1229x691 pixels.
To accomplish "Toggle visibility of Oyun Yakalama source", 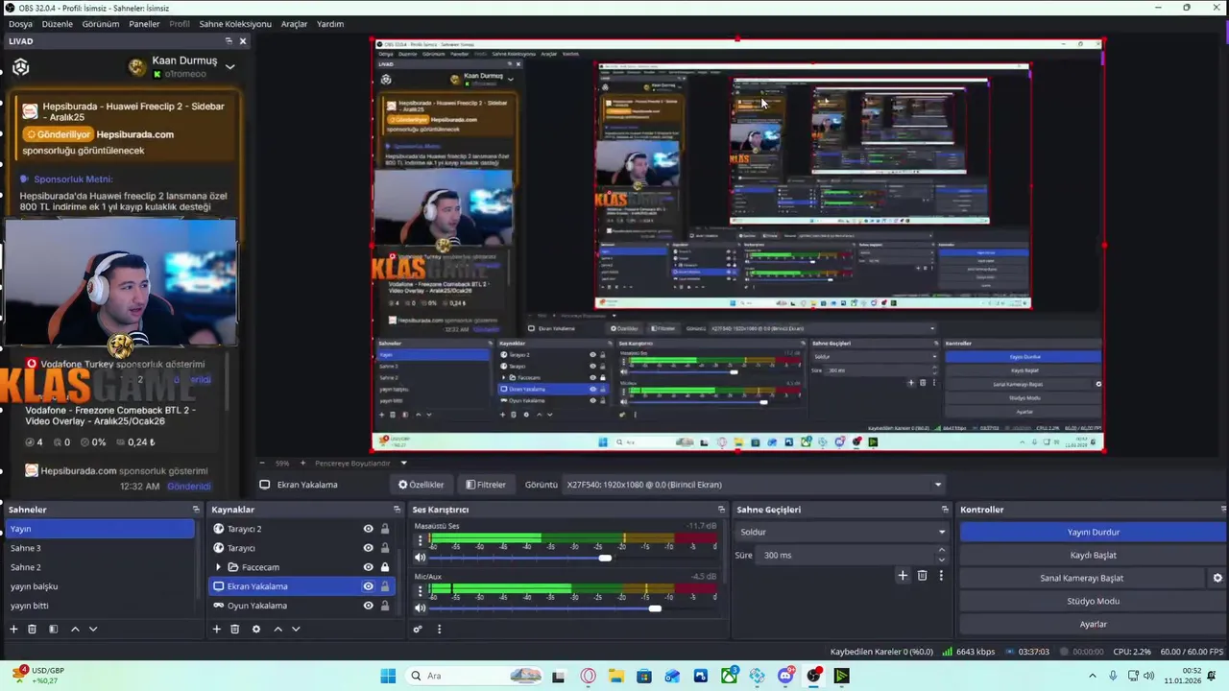I will (368, 606).
